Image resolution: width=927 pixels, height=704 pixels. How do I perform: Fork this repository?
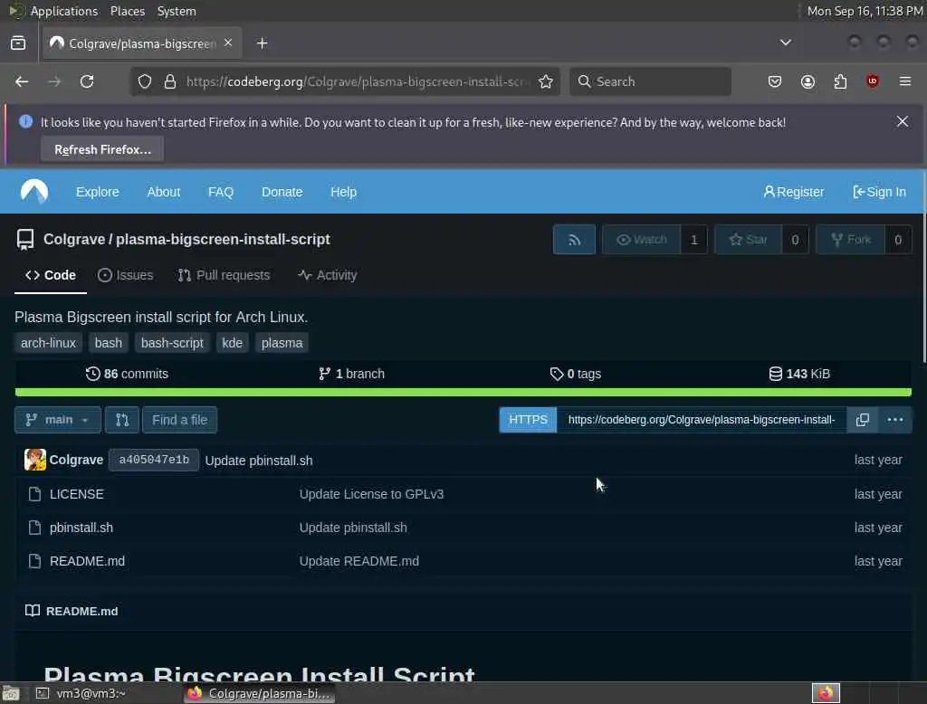[851, 240]
